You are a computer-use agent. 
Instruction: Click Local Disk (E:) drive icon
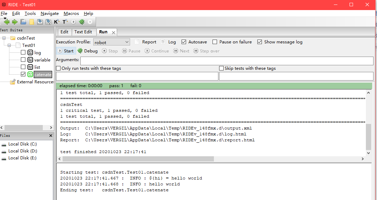pyautogui.click(x=4, y=158)
